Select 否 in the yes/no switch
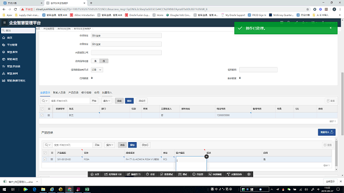344x193 pixels. pos(104,61)
